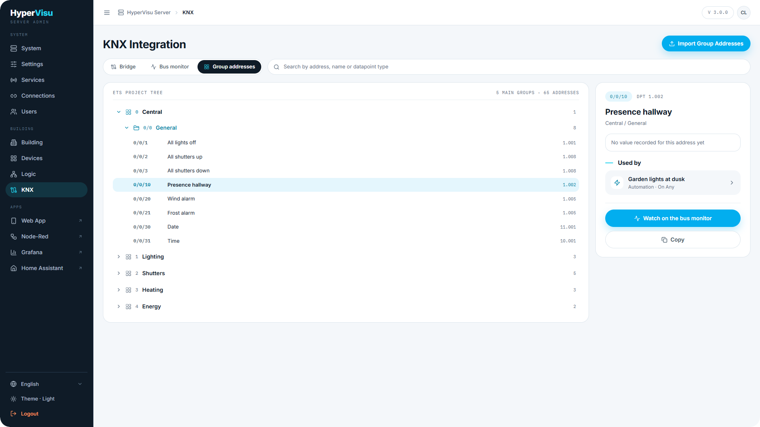Open Users management
760x427 pixels.
click(x=47, y=111)
